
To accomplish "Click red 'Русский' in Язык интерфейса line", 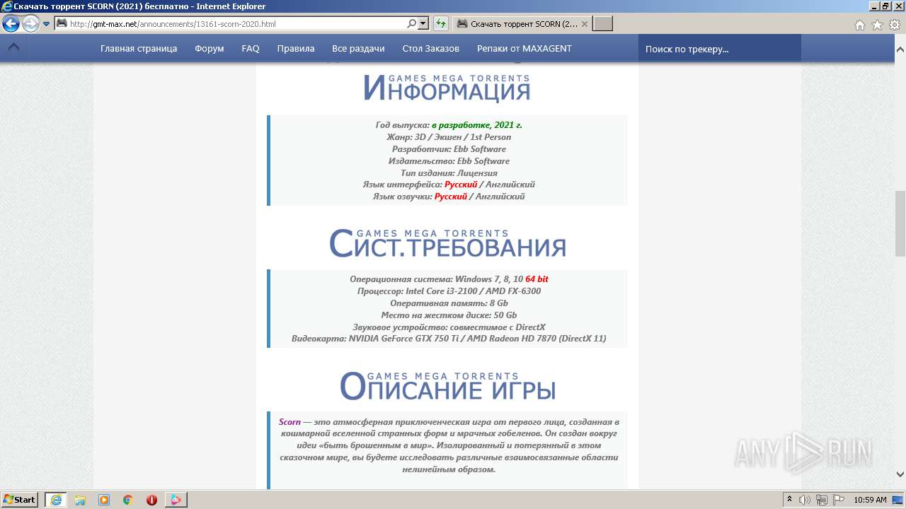I will point(461,185).
